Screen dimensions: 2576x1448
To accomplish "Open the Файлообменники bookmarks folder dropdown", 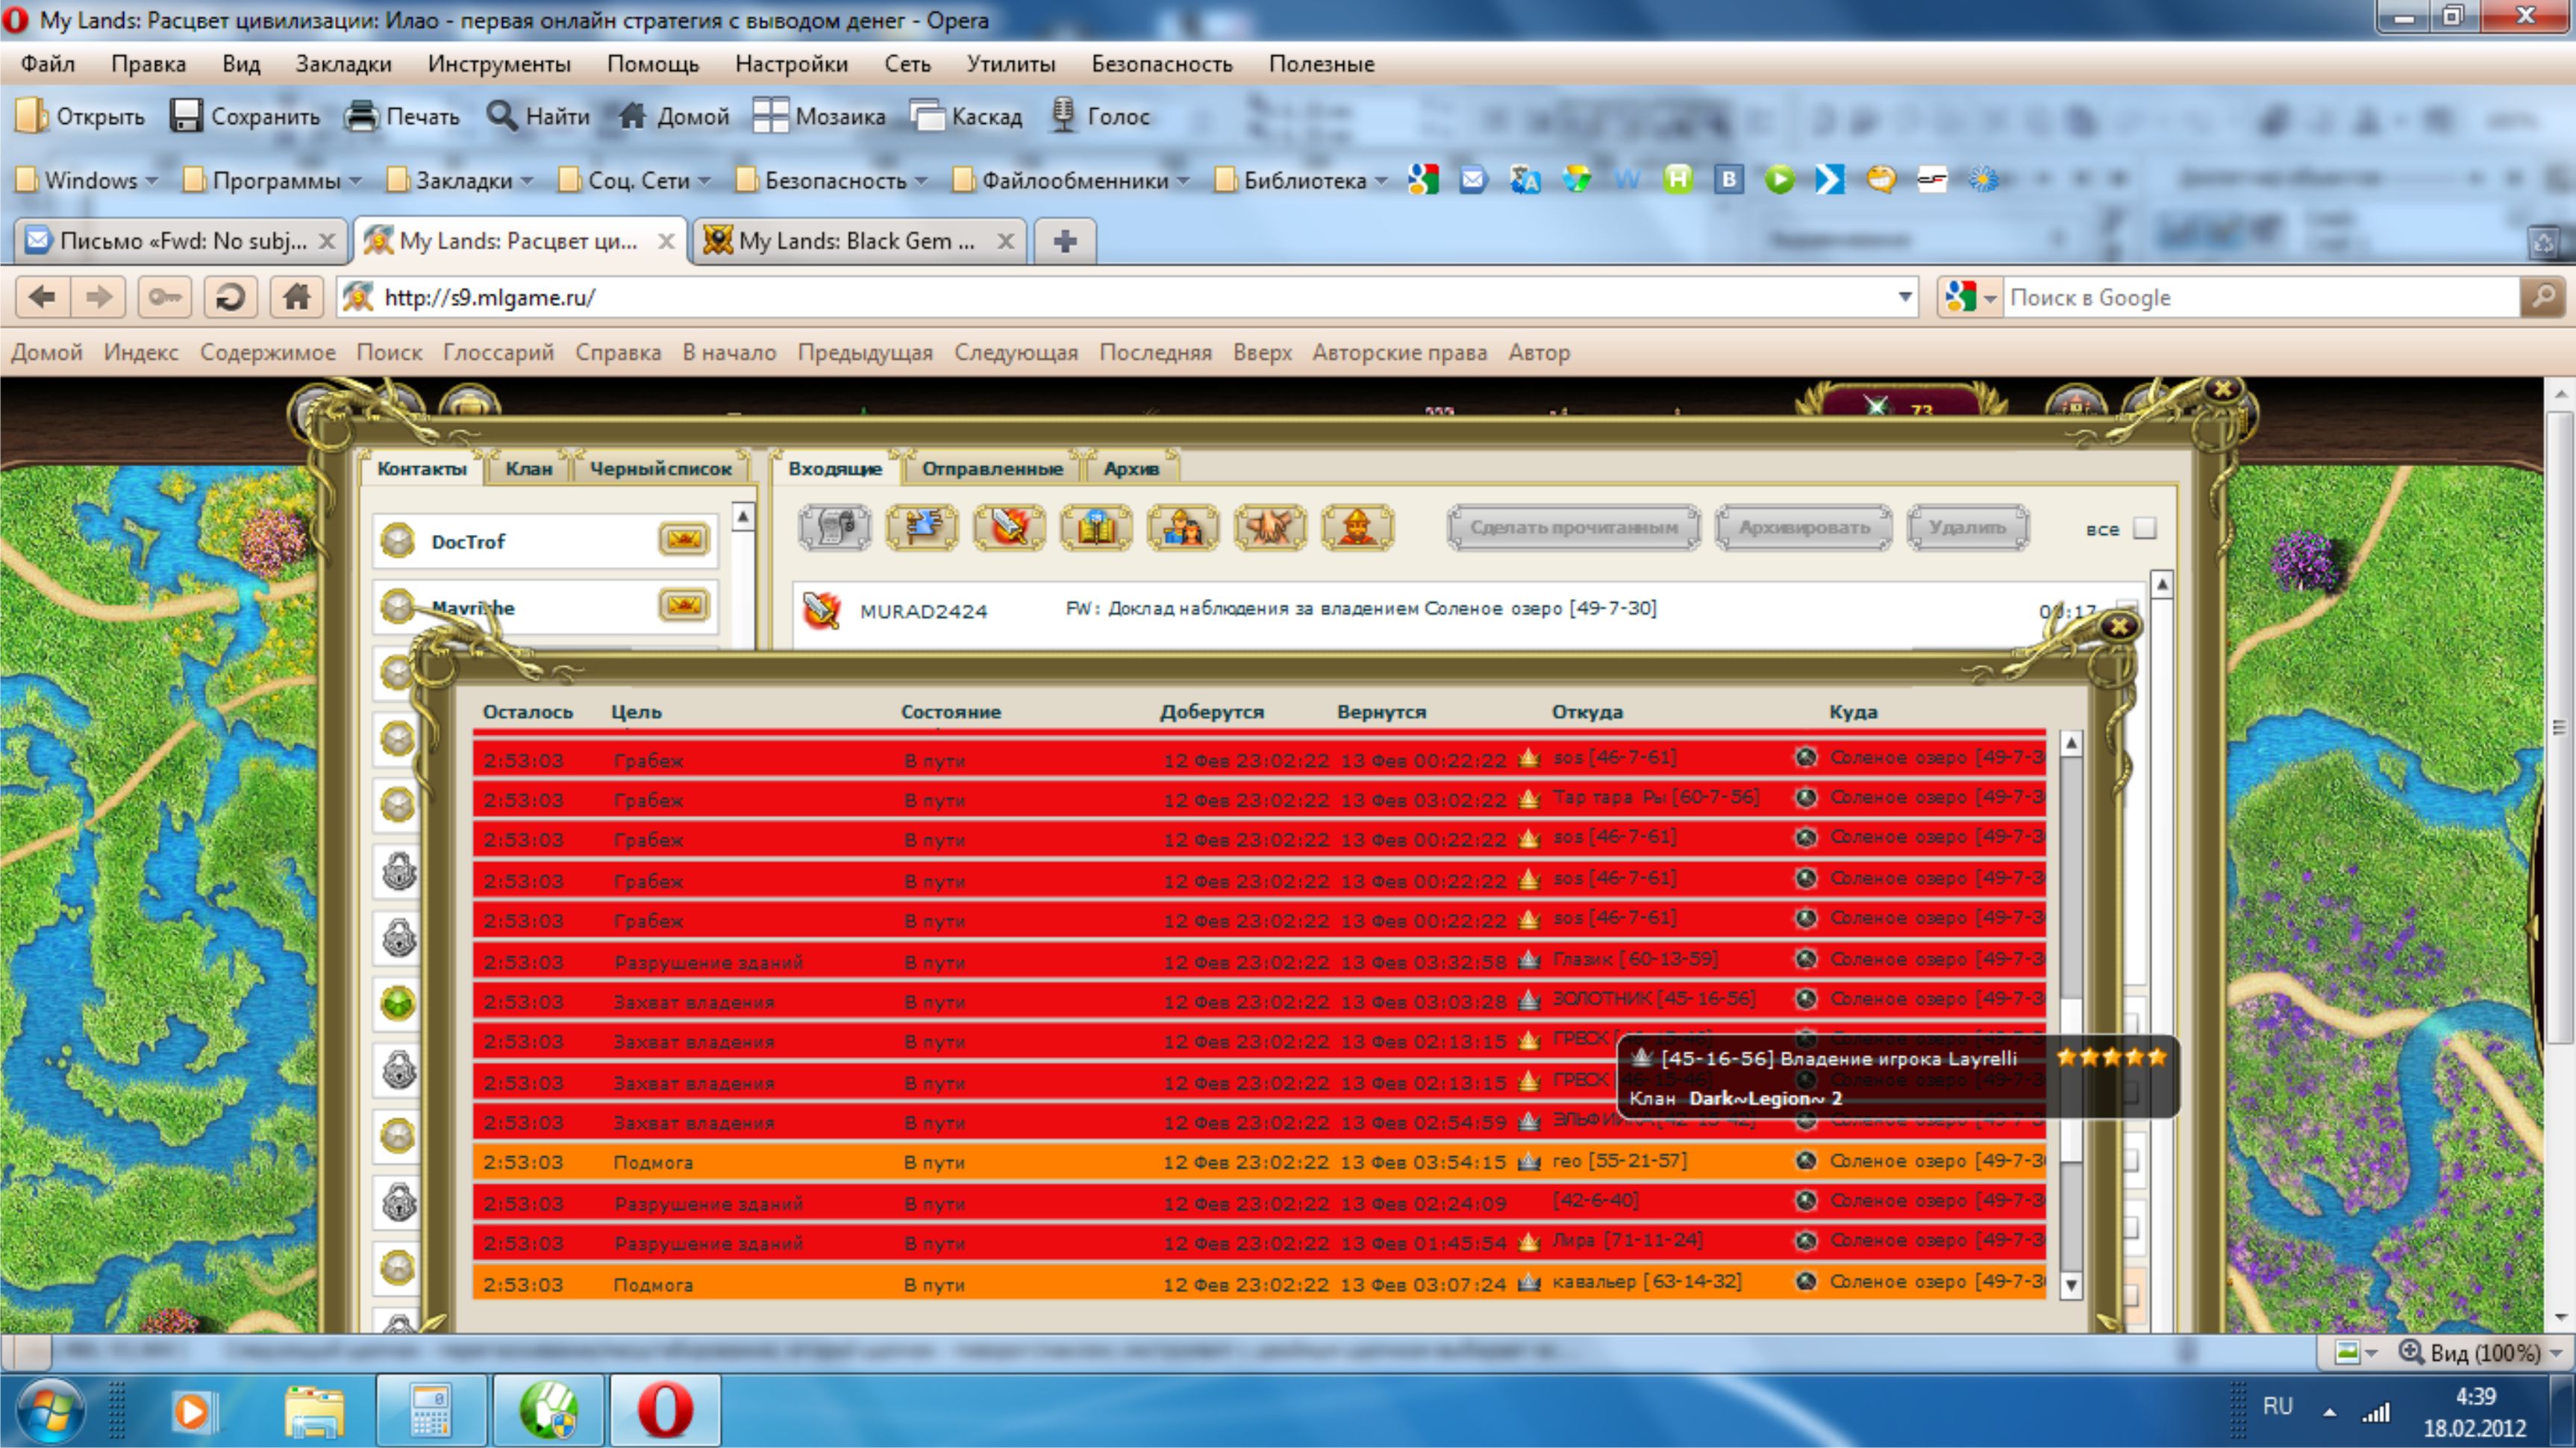I will [1071, 180].
